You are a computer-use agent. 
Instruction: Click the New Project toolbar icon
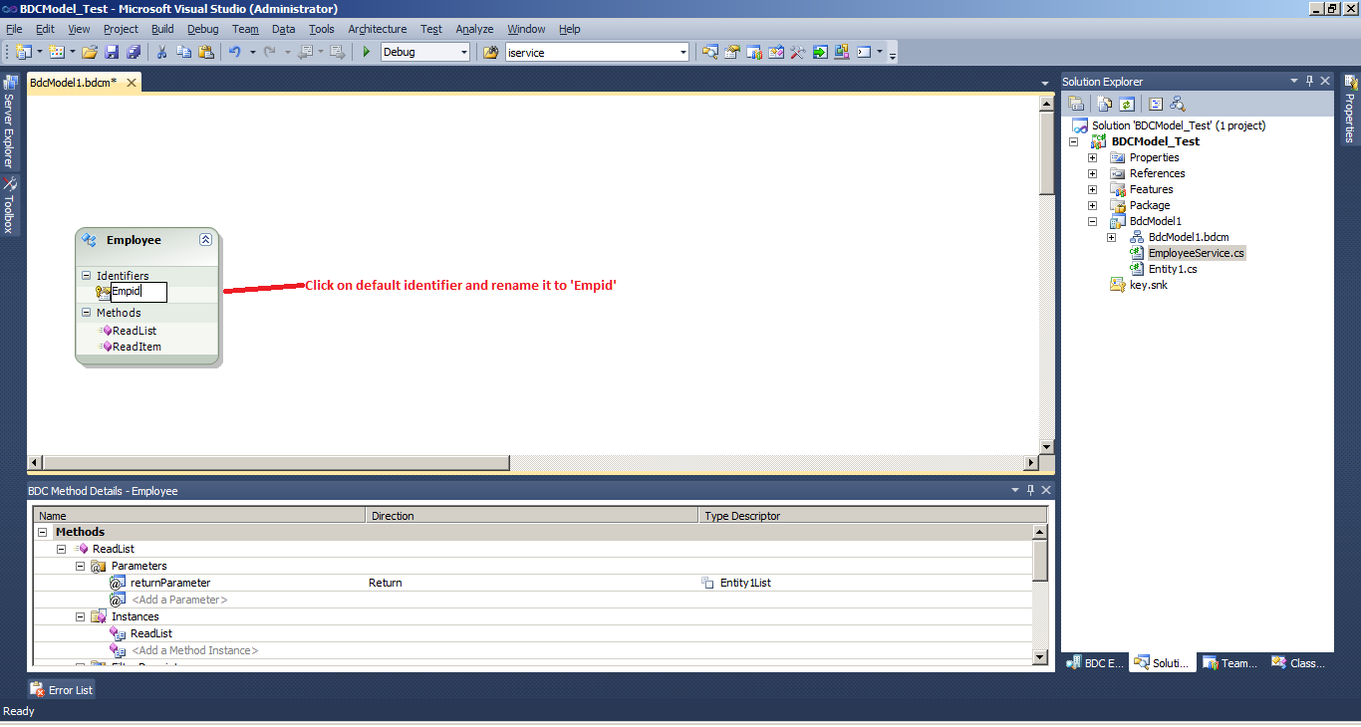[24, 52]
